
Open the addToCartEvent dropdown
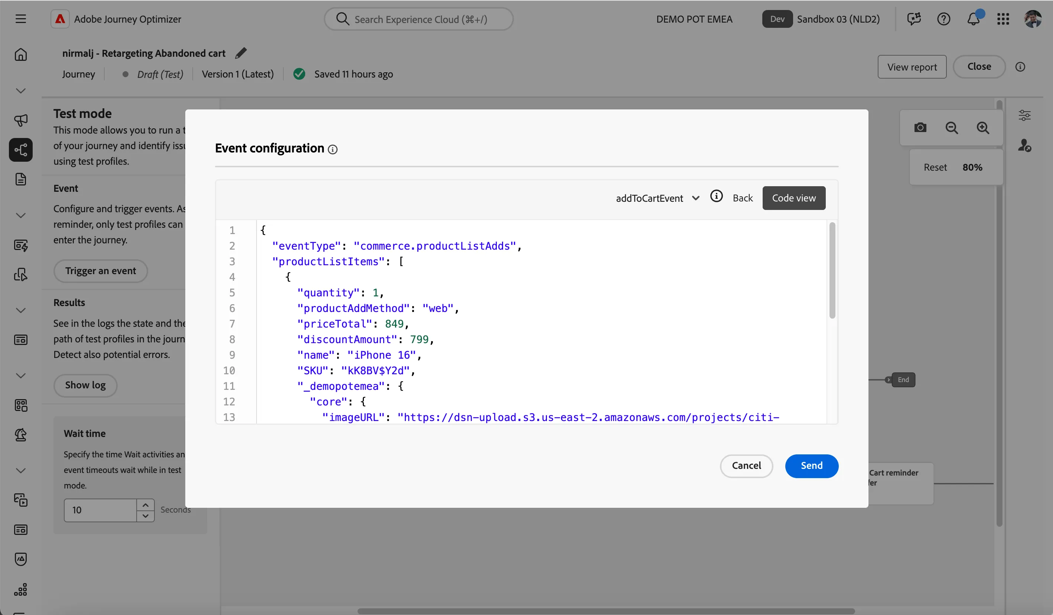click(x=658, y=198)
